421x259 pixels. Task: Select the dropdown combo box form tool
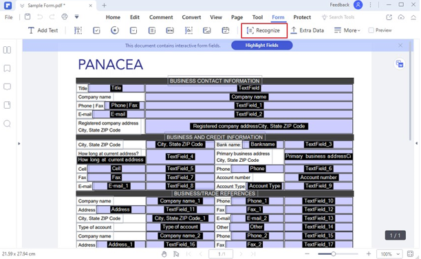(x=133, y=30)
